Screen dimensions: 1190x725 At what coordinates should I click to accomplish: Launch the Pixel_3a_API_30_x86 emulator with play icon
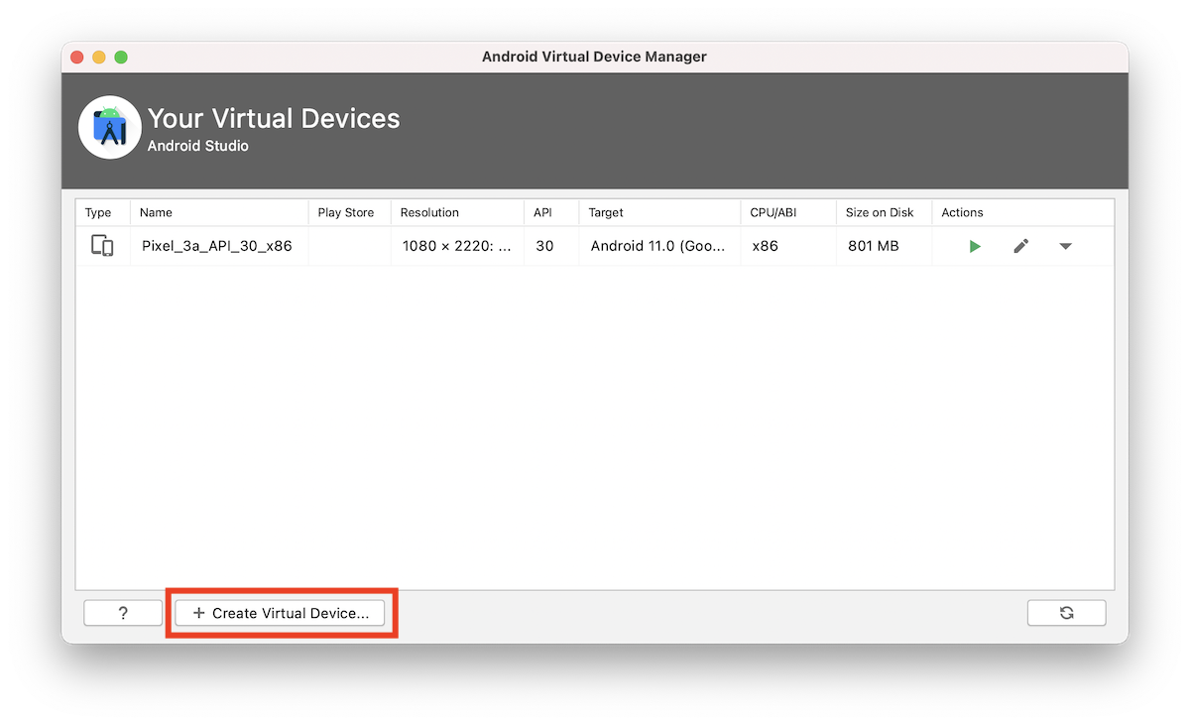(975, 246)
